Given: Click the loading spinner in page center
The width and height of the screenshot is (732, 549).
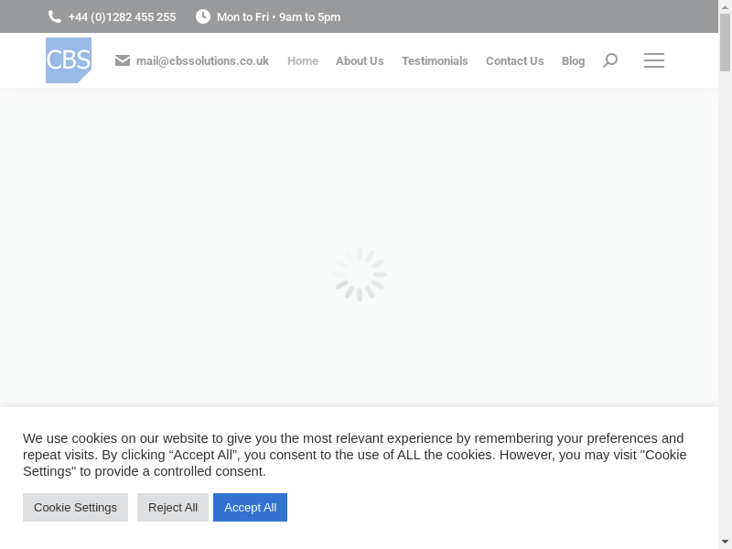Looking at the screenshot, I should pyautogui.click(x=360, y=274).
